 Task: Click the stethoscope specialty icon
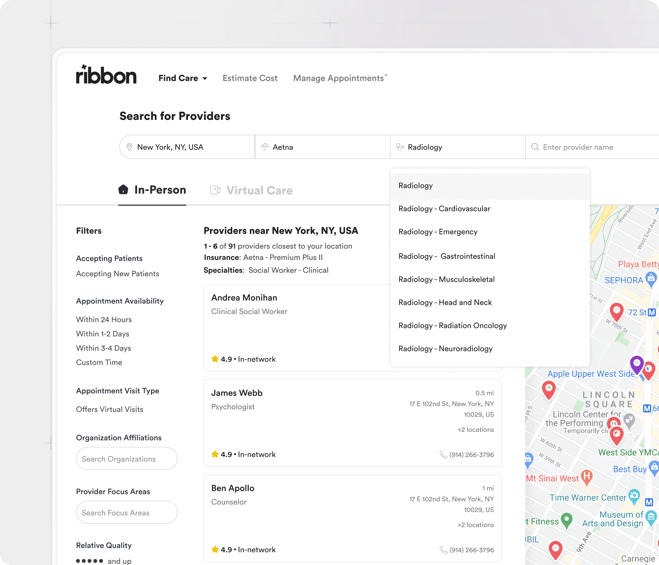pos(400,147)
